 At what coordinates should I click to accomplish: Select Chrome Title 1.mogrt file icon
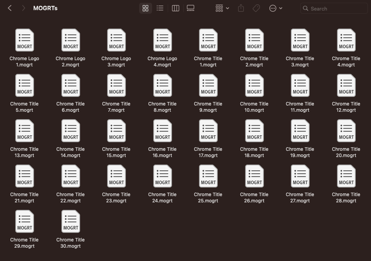208,40
